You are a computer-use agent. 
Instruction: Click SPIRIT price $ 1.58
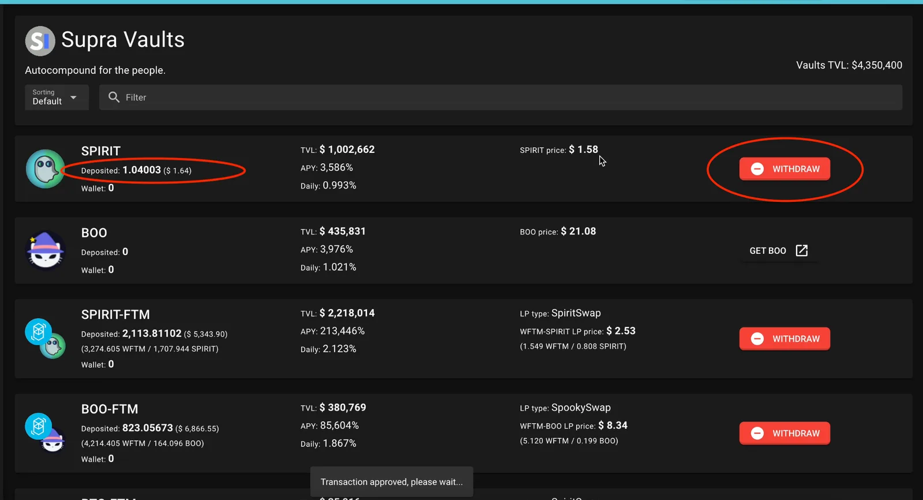(x=583, y=149)
